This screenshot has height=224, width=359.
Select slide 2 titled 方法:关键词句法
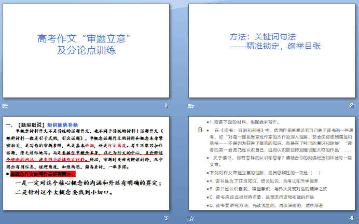tap(272, 51)
